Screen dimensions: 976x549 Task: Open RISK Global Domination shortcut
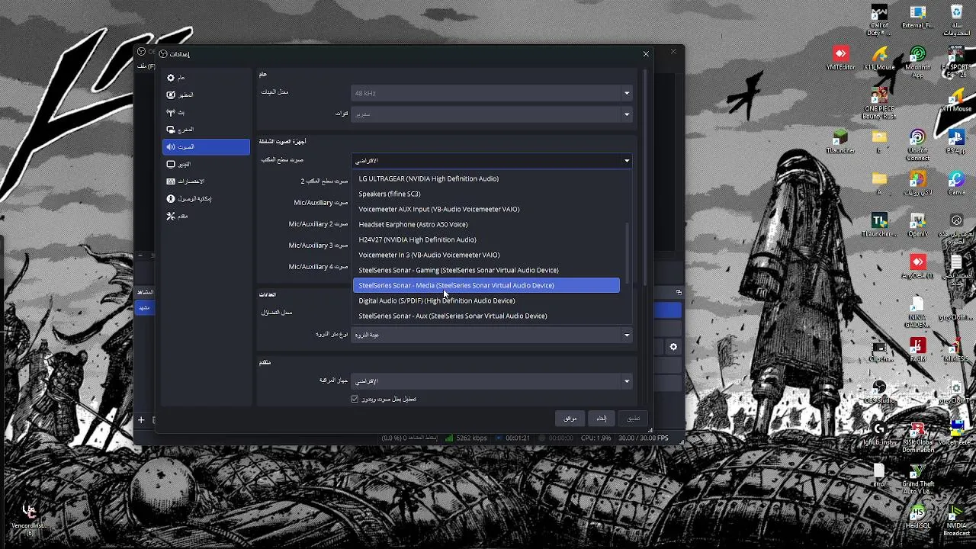pyautogui.click(x=917, y=437)
